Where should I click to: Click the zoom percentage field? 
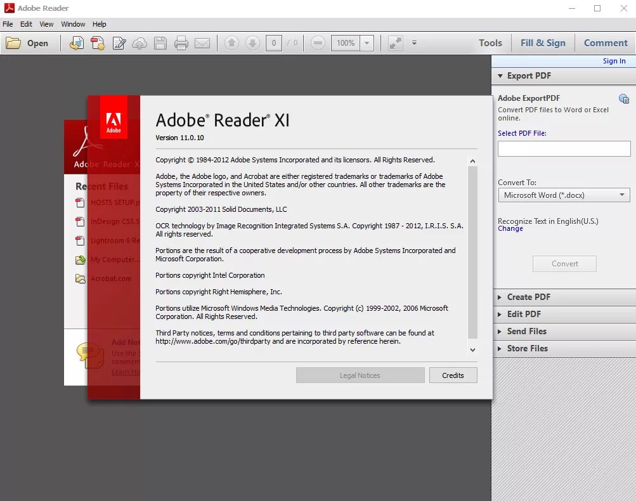(346, 43)
